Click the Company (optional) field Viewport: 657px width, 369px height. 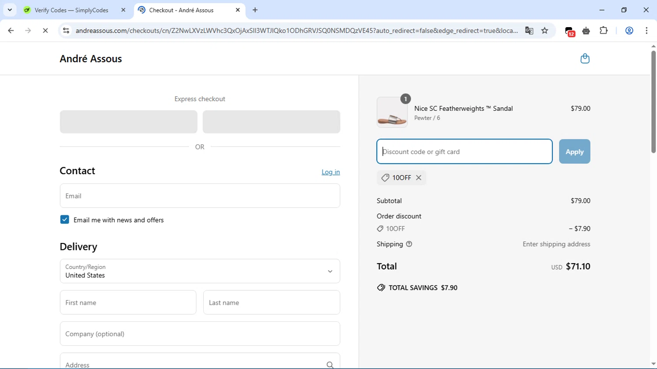[x=200, y=334]
